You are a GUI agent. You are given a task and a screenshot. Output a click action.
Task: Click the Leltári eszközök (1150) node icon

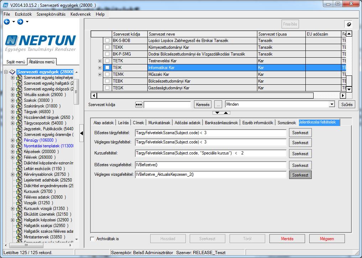coord(19,169)
